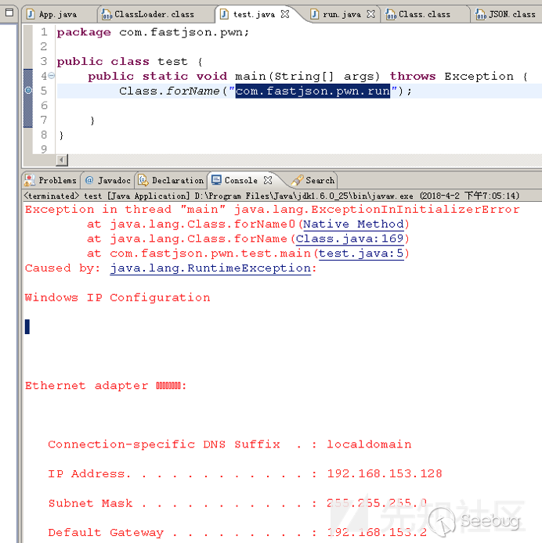Click the terminated test Java Application status line

(272, 196)
